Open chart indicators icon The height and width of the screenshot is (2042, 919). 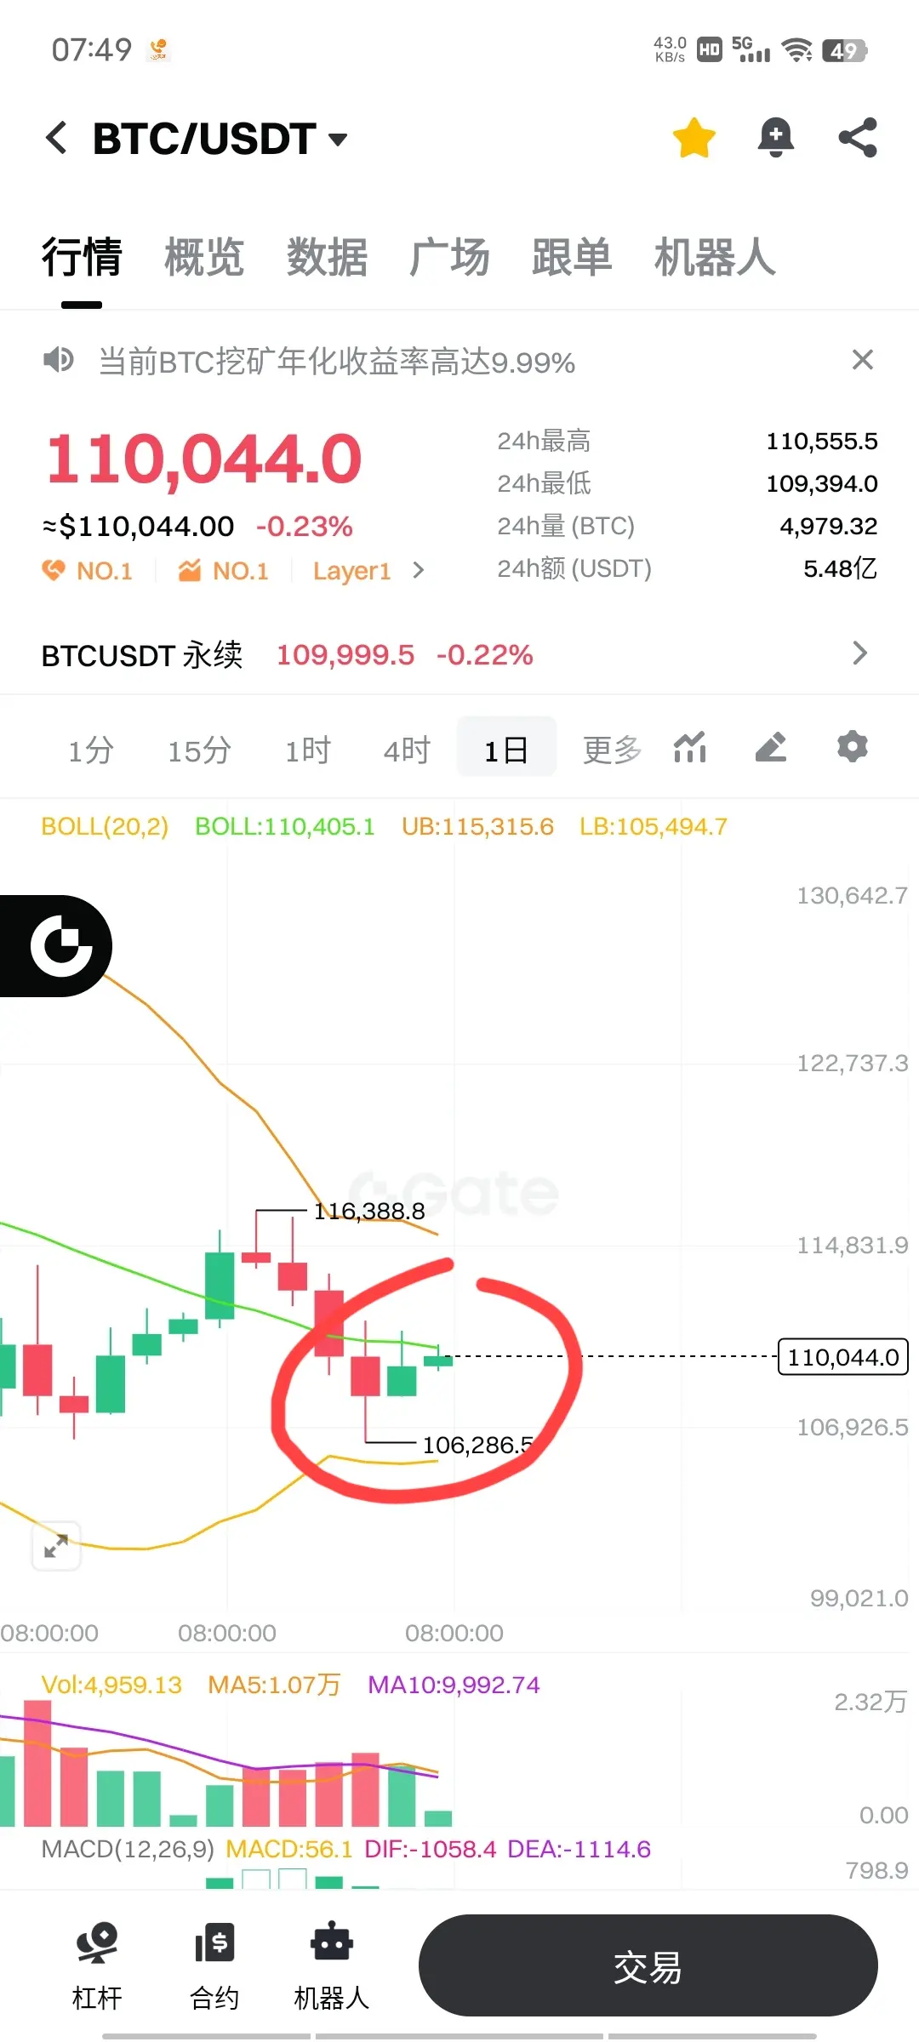point(690,747)
